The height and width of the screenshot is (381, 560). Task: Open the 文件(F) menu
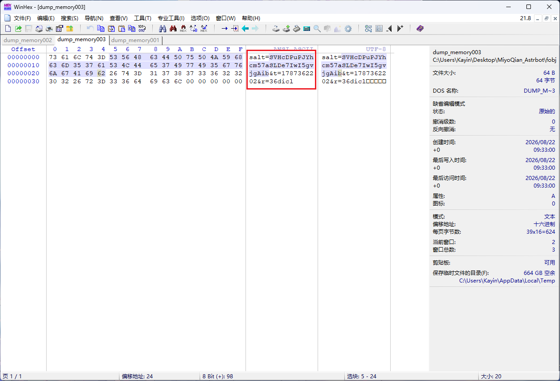(x=22, y=18)
